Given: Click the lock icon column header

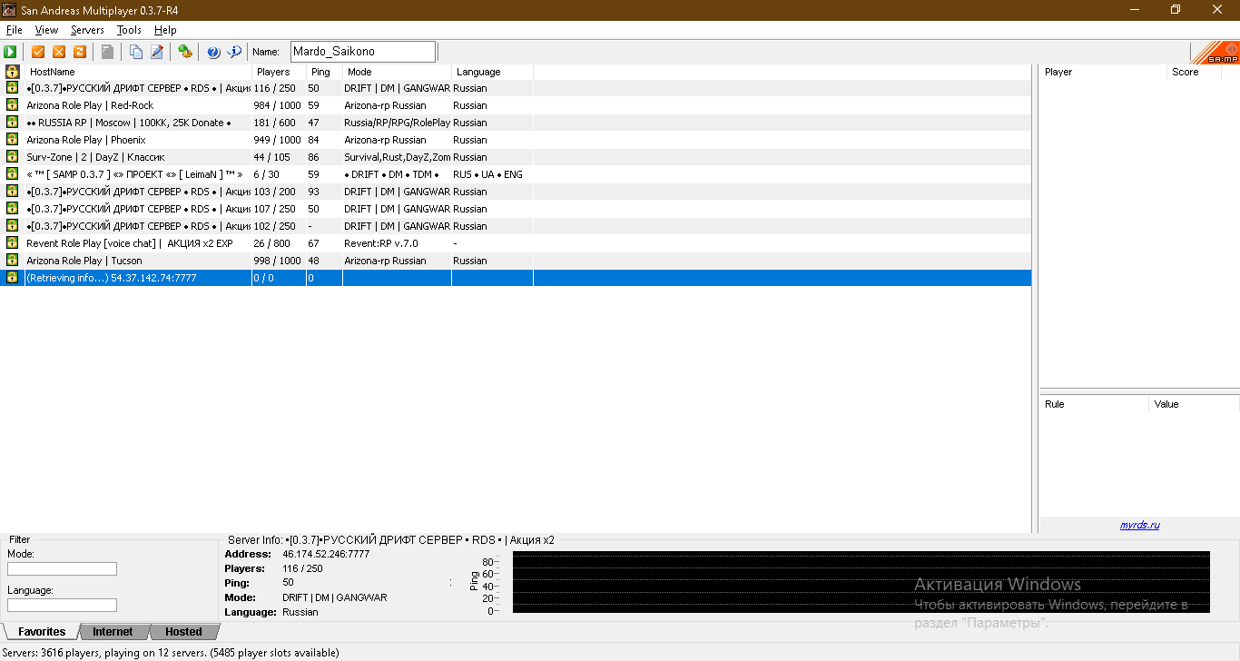Looking at the screenshot, I should 13,72.
